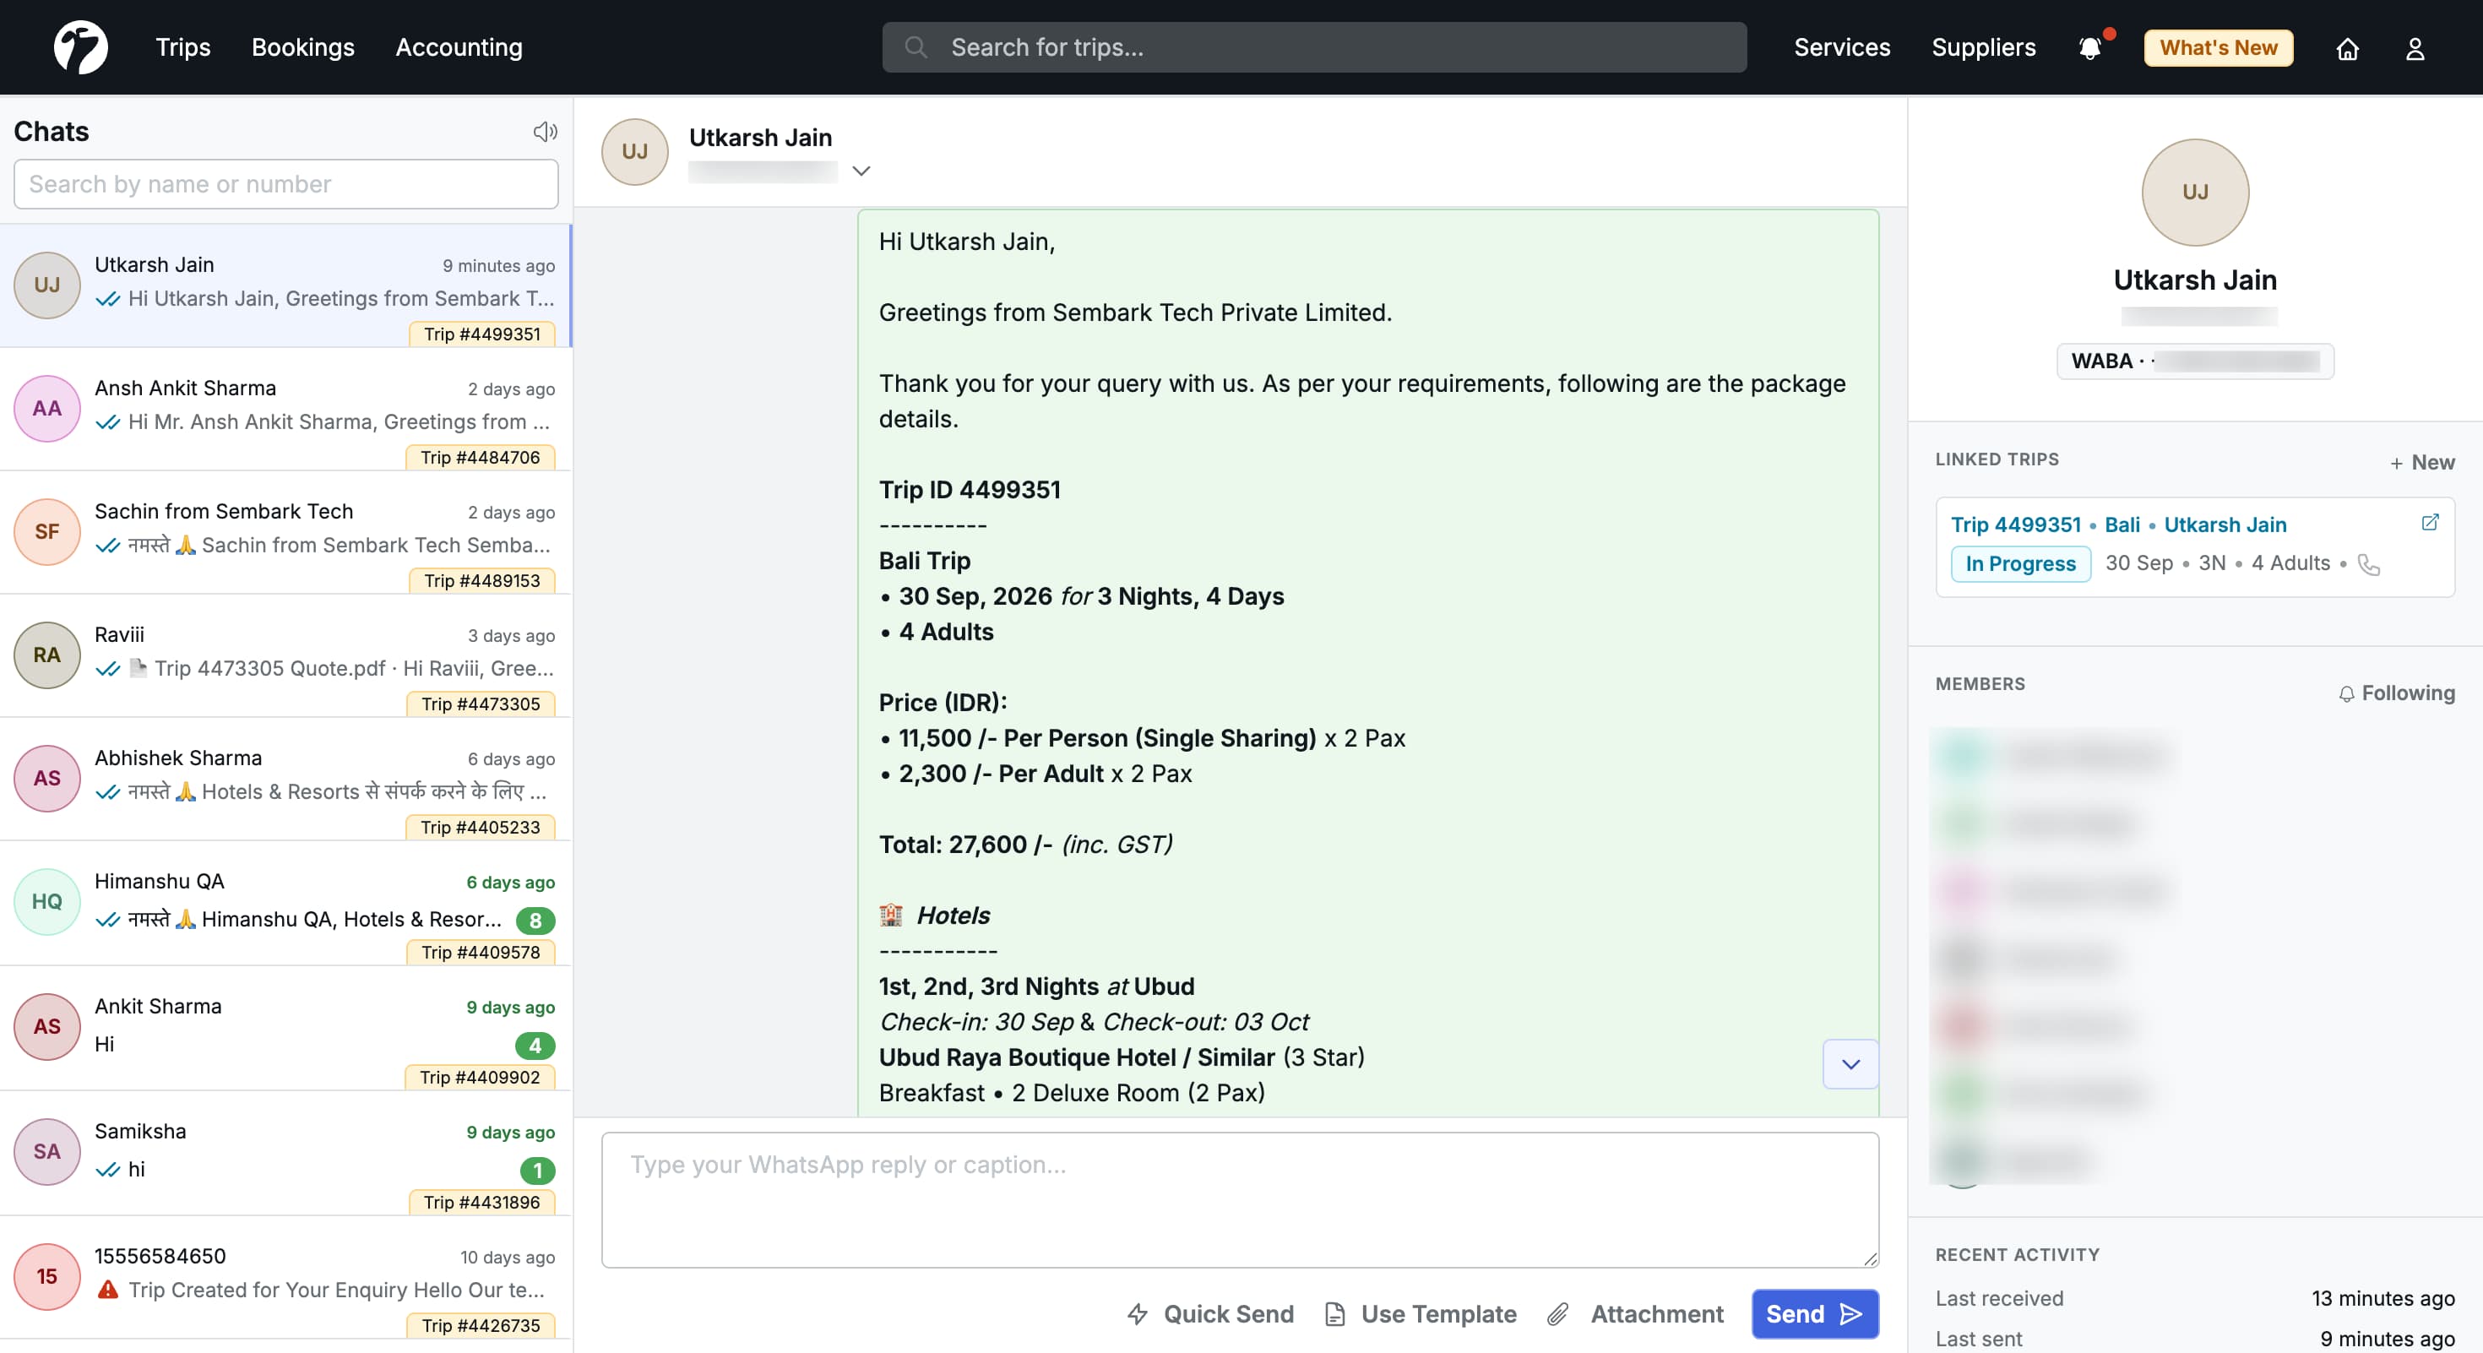The width and height of the screenshot is (2483, 1353).
Task: Open the Trips menu
Action: [x=183, y=47]
